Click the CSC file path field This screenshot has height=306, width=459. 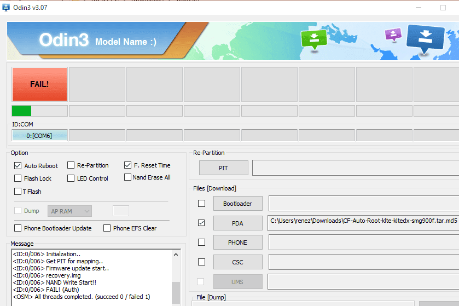(x=364, y=262)
